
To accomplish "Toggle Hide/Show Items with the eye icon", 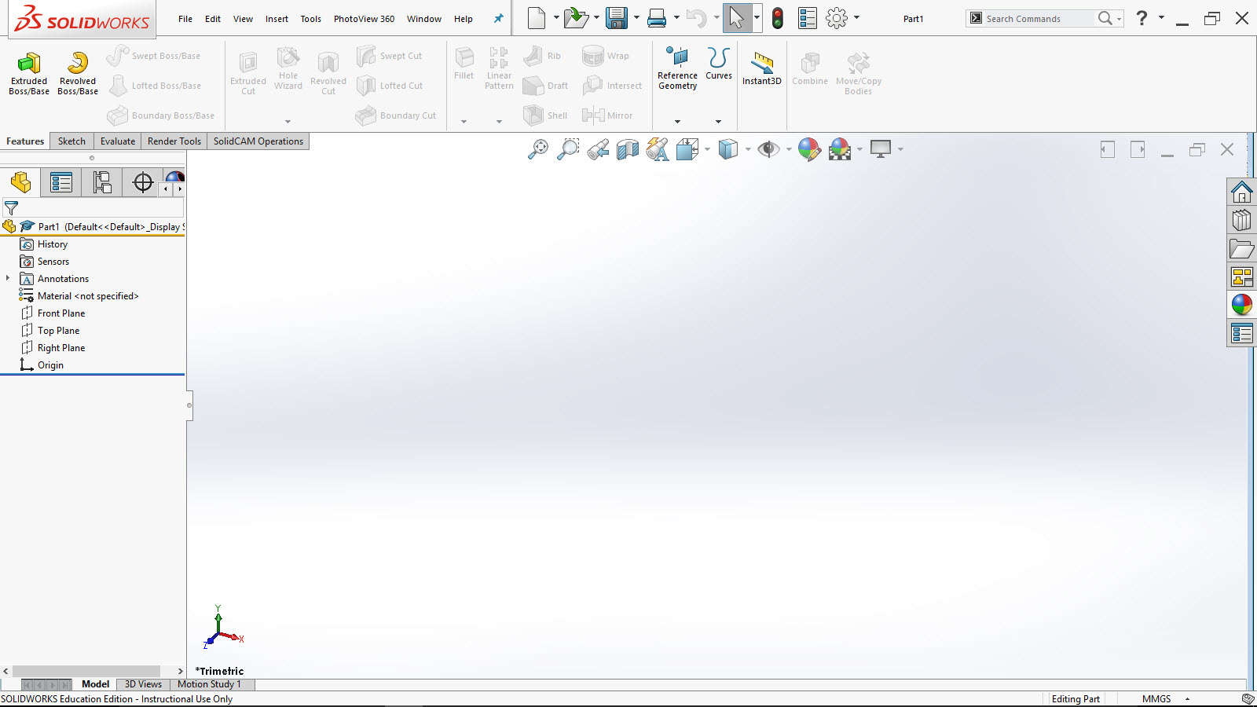I will pyautogui.click(x=771, y=149).
